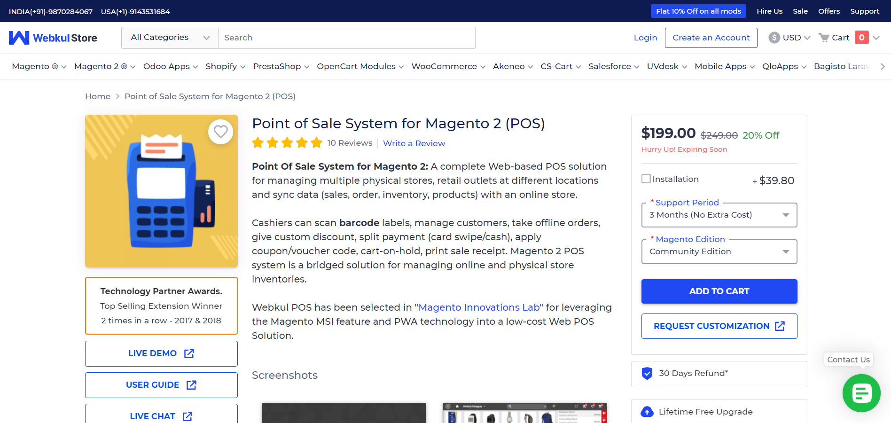Open the CS-Cart menu
This screenshot has height=423, width=891.
[561, 66]
